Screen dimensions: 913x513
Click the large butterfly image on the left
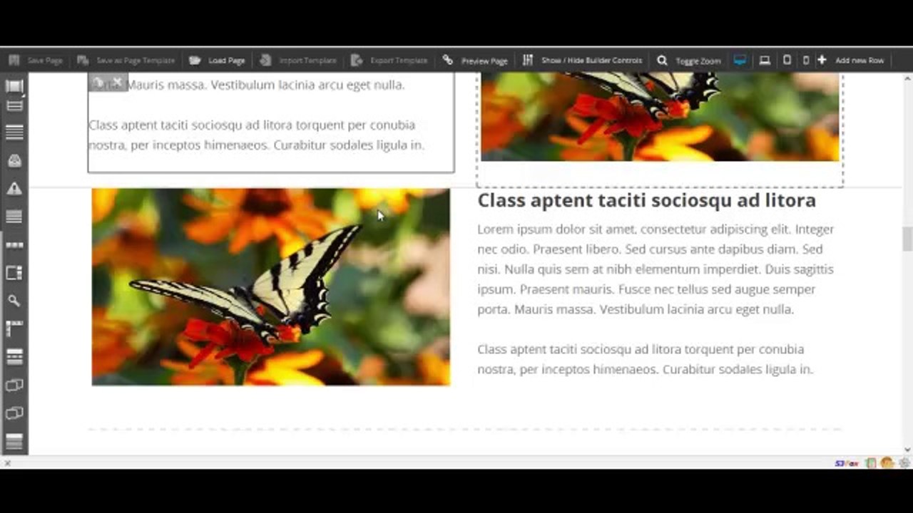point(271,287)
